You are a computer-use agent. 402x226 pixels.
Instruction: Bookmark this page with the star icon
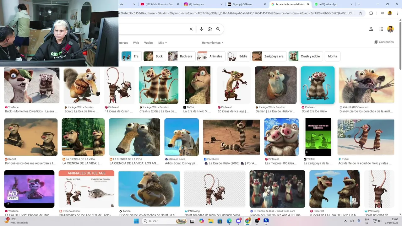pyautogui.click(x=361, y=13)
